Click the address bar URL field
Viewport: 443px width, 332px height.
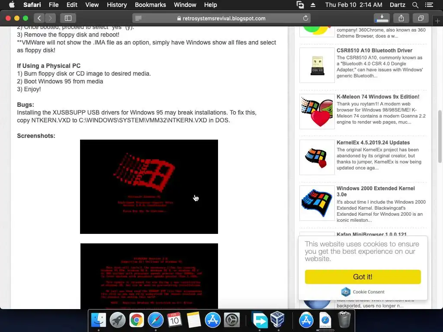[x=221, y=18]
